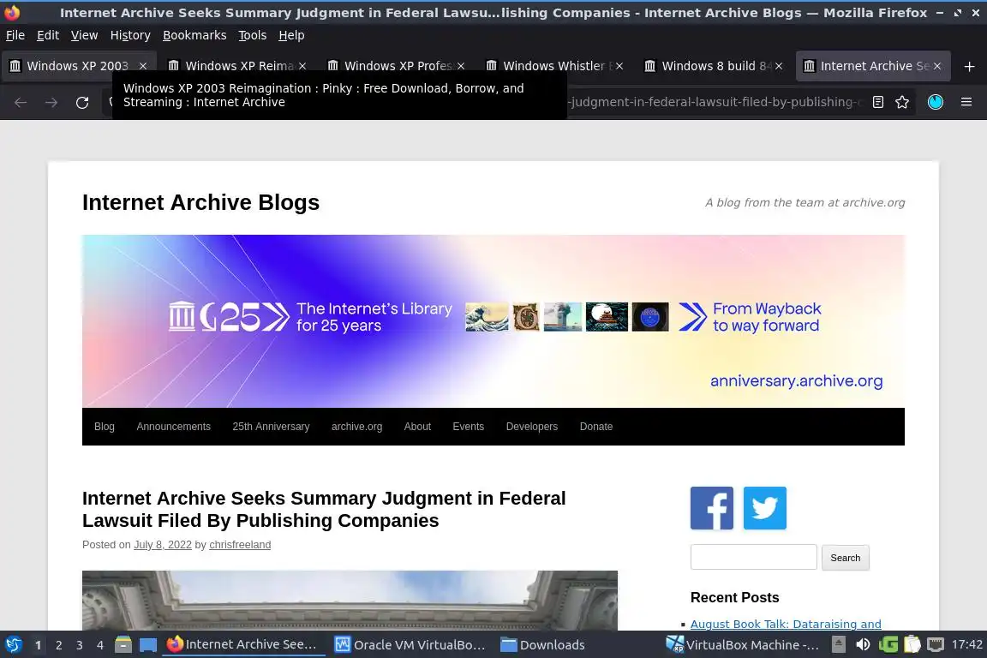The height and width of the screenshot is (658, 987).
Task: Click the volume speaker tray icon
Action: 863,645
